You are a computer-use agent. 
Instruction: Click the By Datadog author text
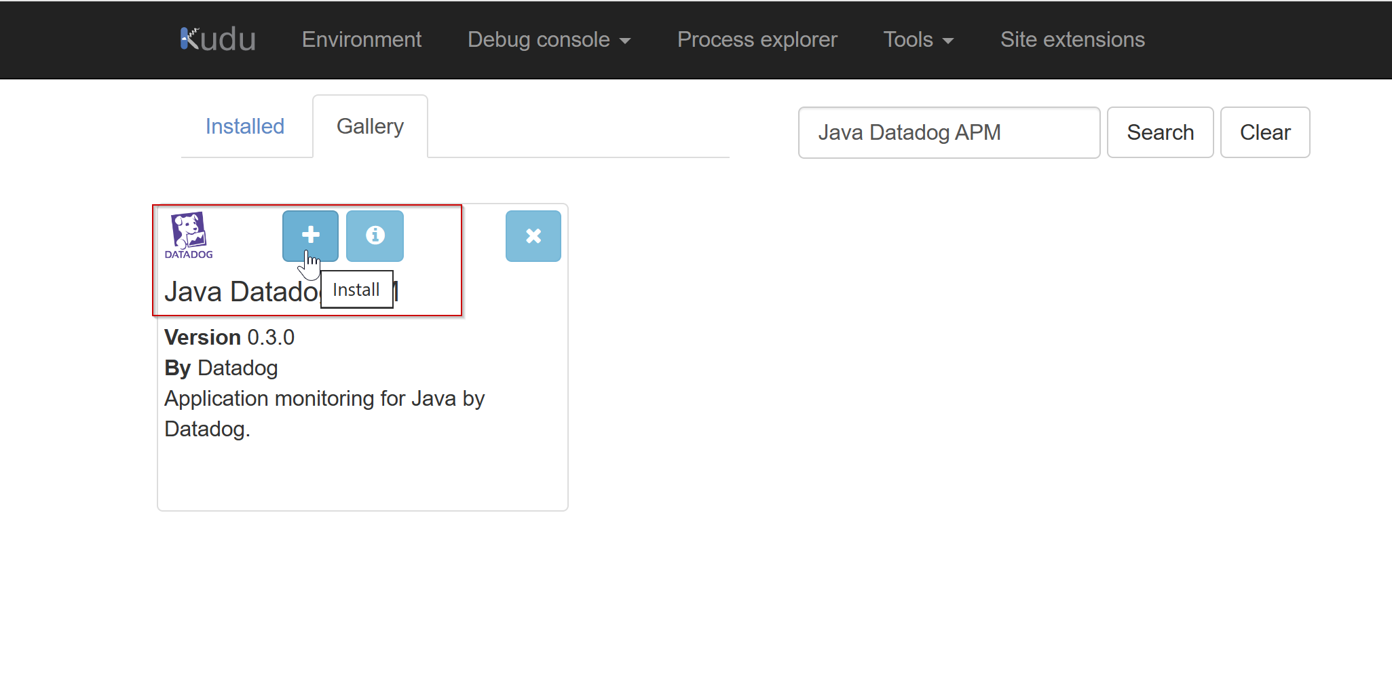(221, 368)
